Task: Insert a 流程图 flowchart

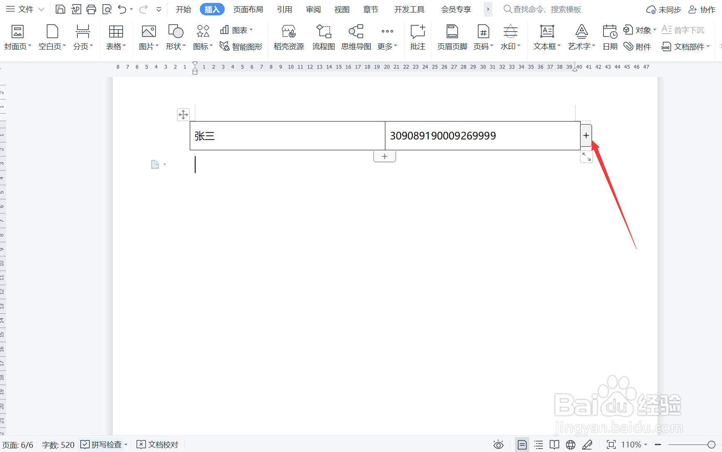Action: (x=323, y=37)
